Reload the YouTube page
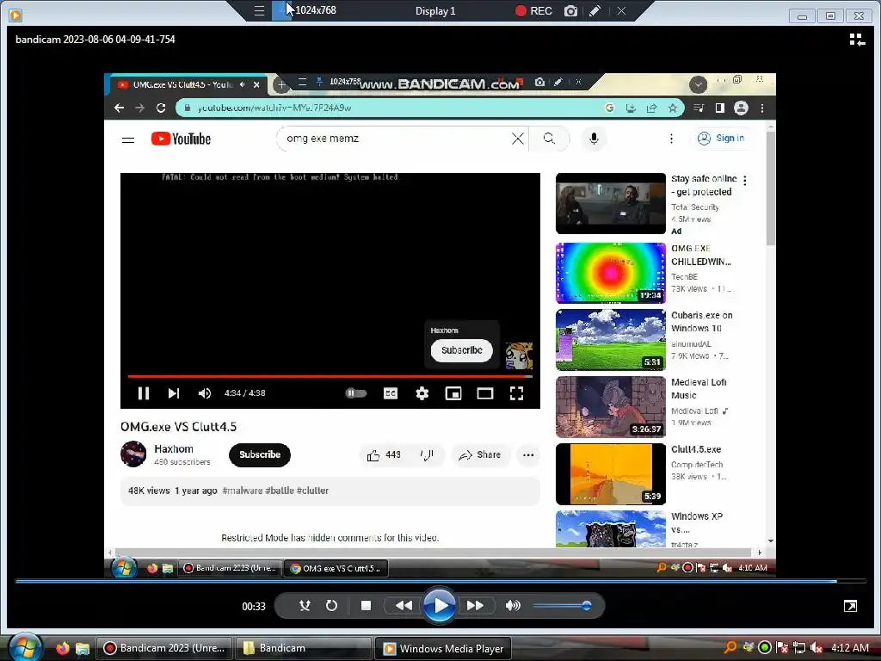 click(x=161, y=108)
